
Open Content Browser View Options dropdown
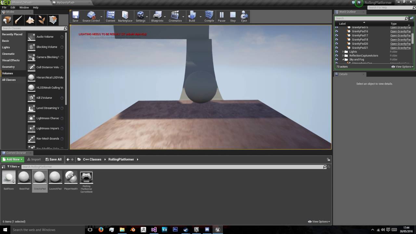(x=319, y=222)
